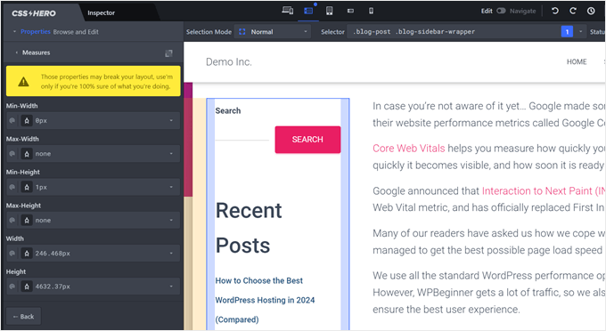The width and height of the screenshot is (606, 331).
Task: Select the all-devices responsive view icon
Action: 287,11
